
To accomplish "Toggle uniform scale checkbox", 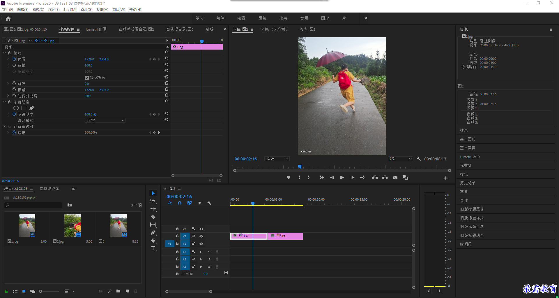I will point(86,78).
